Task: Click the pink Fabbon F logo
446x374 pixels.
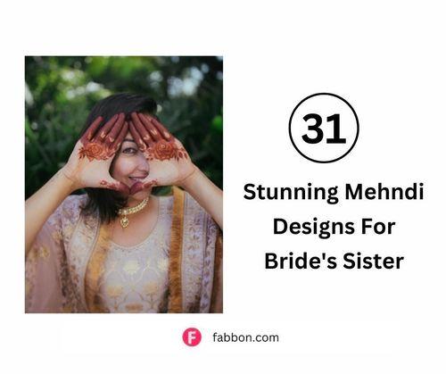Action: pyautogui.click(x=192, y=337)
